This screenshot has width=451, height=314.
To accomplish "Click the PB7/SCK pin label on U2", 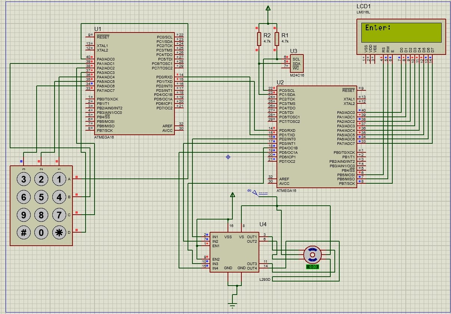I will pos(347,183).
